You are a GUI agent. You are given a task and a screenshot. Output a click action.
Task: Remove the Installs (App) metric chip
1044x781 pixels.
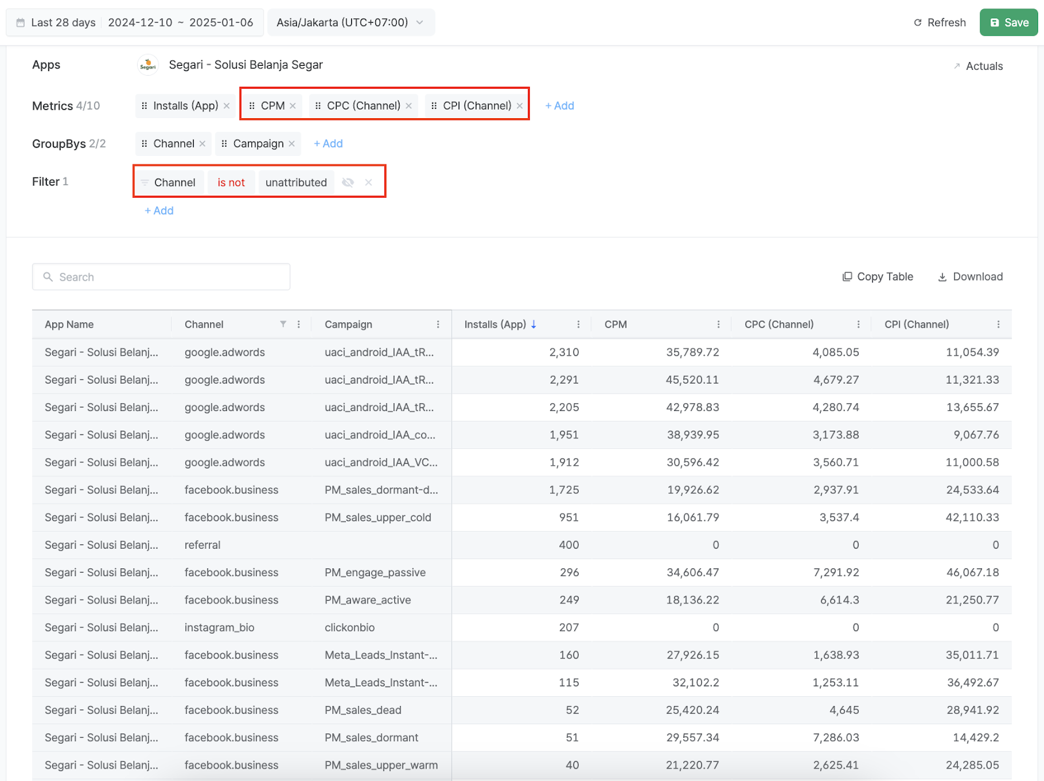[x=226, y=106]
